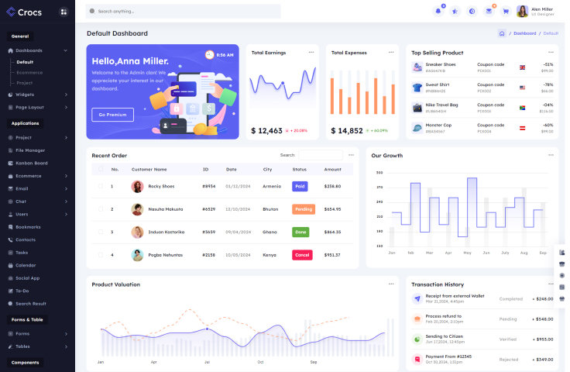Tick the select-all checkbox in order table header
Viewport: 570px width, 372px height.
(x=100, y=169)
